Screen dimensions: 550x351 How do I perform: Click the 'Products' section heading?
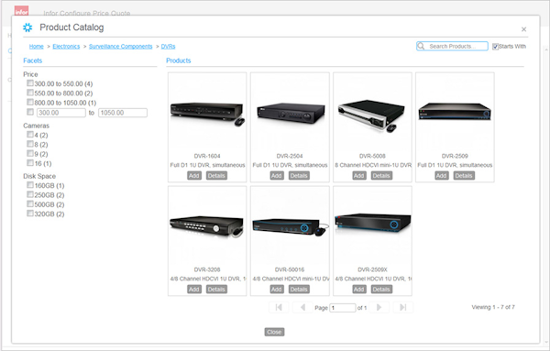click(x=179, y=60)
